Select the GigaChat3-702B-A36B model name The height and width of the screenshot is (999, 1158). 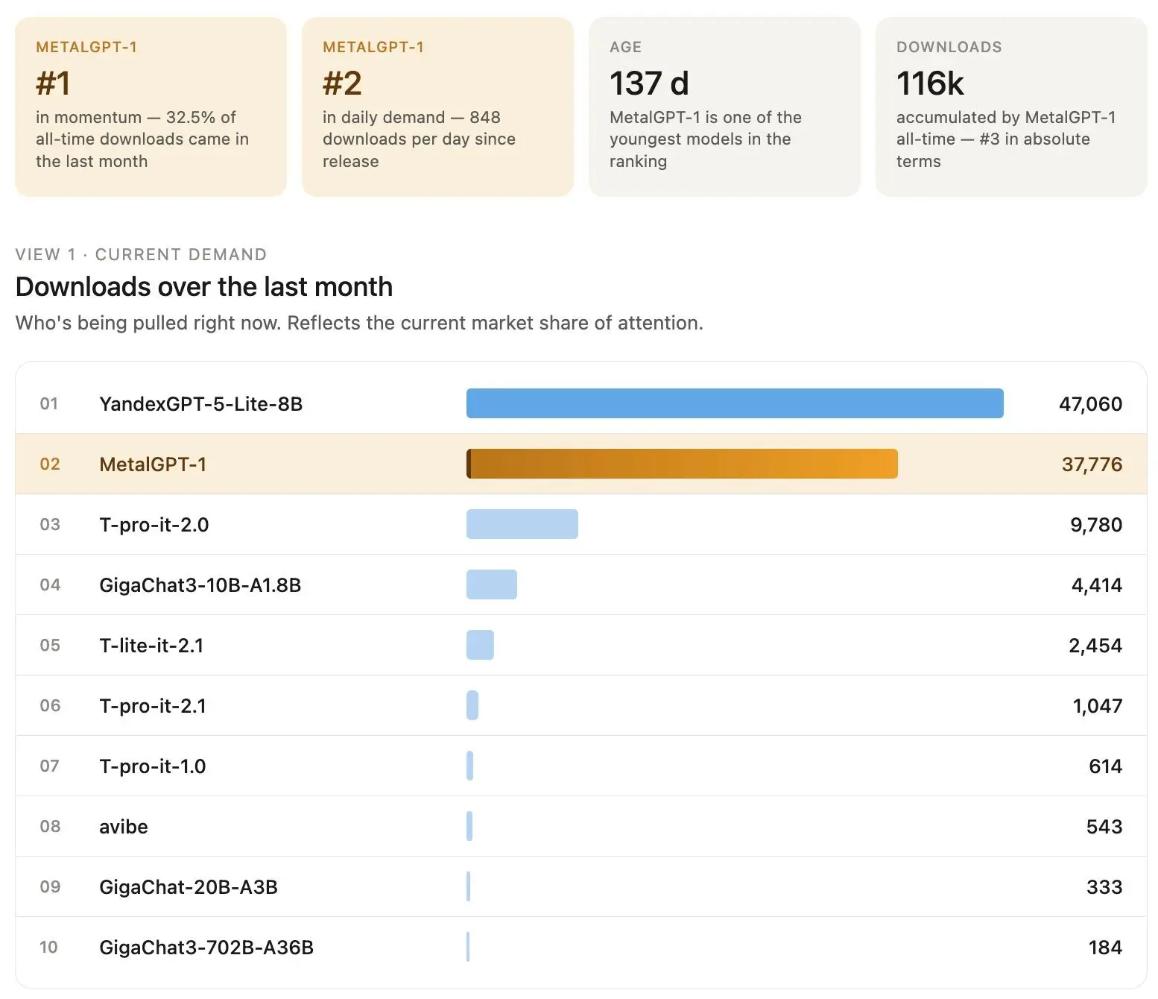pos(206,948)
